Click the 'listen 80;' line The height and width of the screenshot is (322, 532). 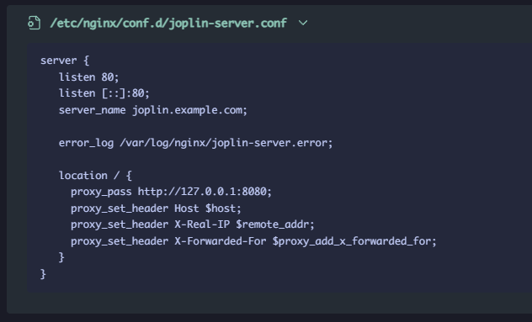click(89, 77)
